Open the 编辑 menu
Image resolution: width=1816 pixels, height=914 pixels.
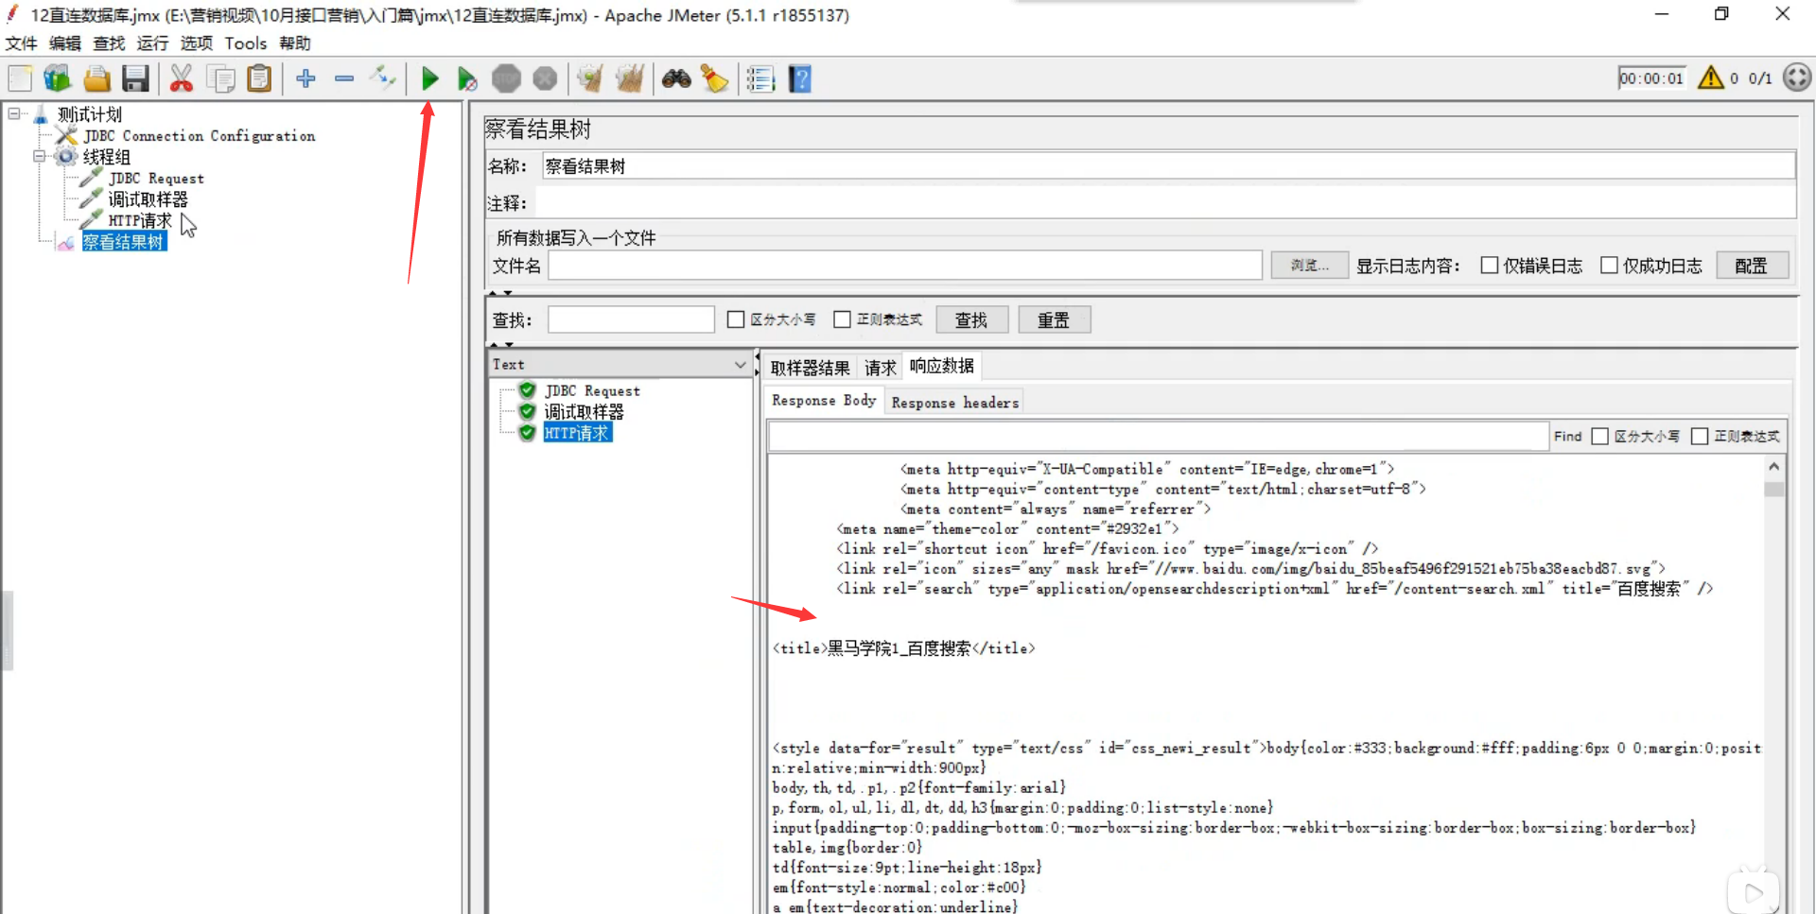[65, 43]
